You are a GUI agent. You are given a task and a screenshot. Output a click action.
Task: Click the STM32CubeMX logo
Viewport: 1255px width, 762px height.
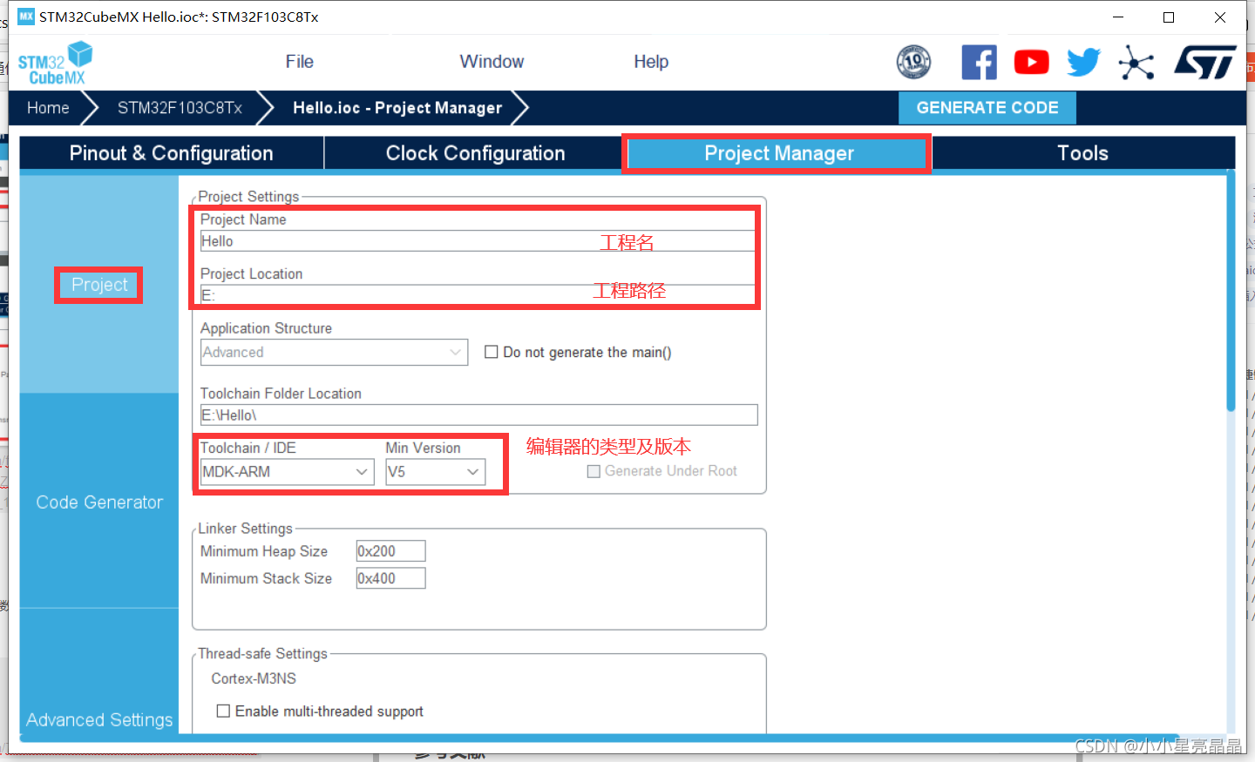55,63
